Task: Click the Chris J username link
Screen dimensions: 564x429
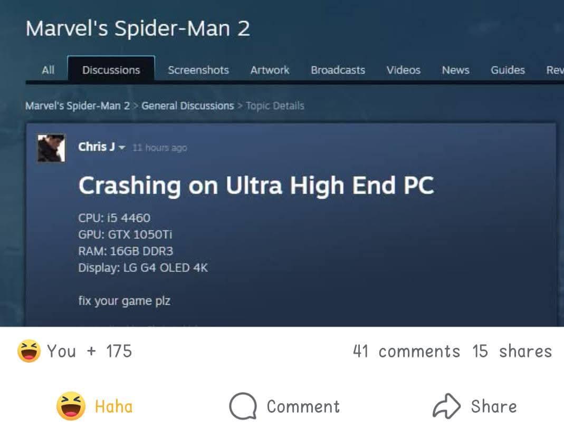Action: (97, 147)
